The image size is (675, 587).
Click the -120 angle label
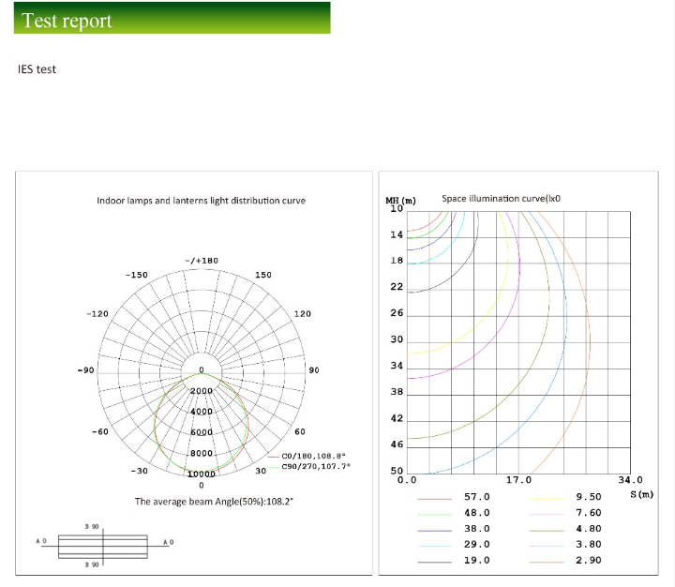point(97,314)
